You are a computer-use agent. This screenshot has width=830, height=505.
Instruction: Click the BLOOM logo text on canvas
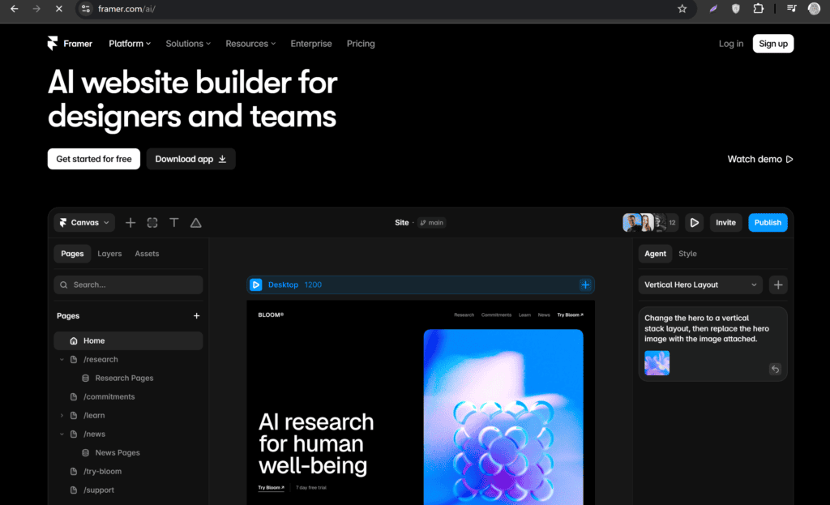coord(271,315)
